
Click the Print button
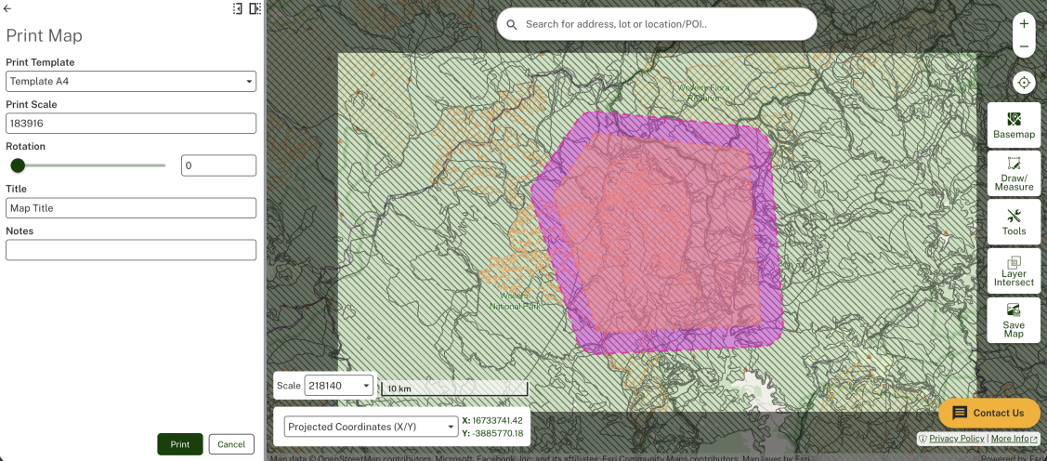(x=180, y=444)
